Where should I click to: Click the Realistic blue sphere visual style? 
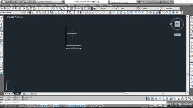pos(173,12)
